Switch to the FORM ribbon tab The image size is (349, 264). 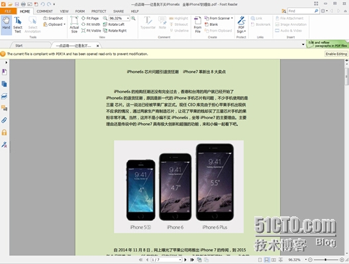pyautogui.click(x=80, y=11)
